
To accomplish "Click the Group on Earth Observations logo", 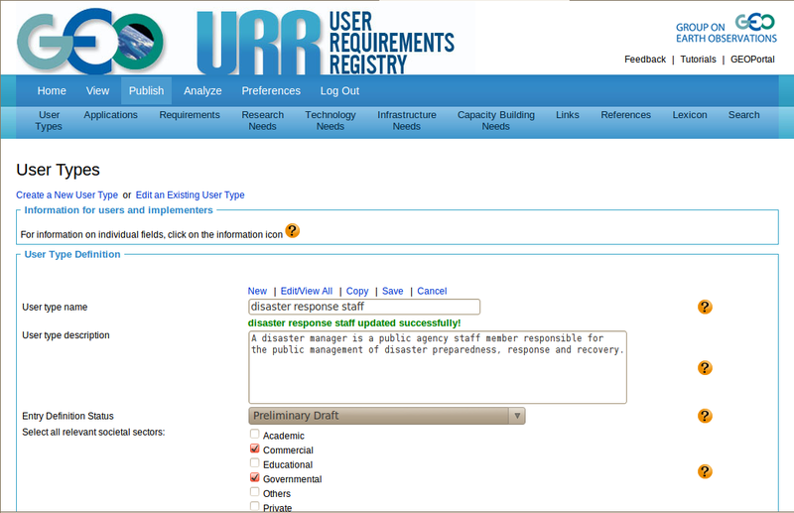I will tap(727, 29).
